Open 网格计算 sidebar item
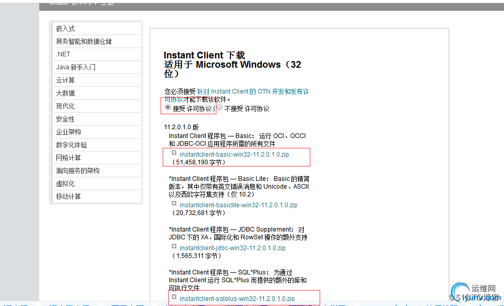Viewport: 504px width, 306px height. point(97,158)
